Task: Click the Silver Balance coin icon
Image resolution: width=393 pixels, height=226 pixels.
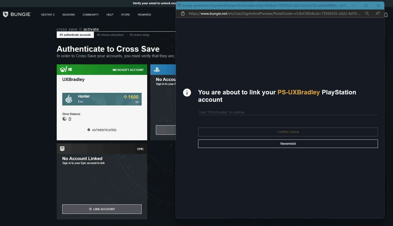Action: 65,119
